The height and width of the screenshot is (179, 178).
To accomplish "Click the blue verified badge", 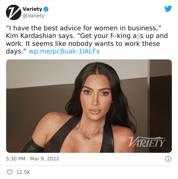I will [x=46, y=9].
